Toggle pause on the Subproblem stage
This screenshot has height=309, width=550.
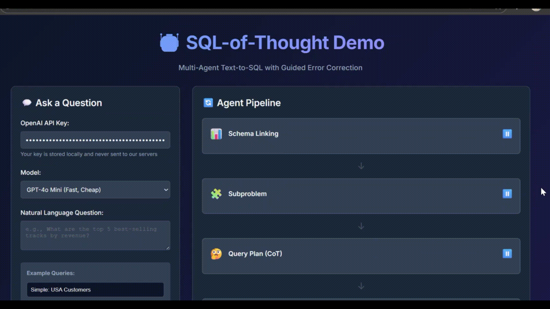507,194
